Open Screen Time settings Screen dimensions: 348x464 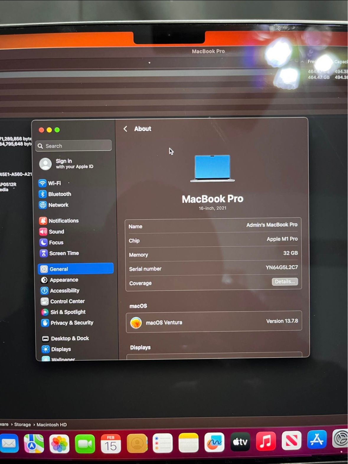click(59, 253)
